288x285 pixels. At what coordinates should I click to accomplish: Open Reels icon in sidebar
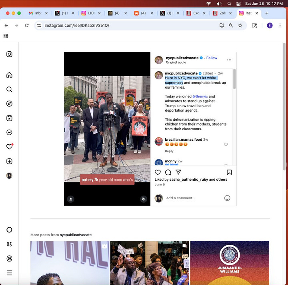9,118
